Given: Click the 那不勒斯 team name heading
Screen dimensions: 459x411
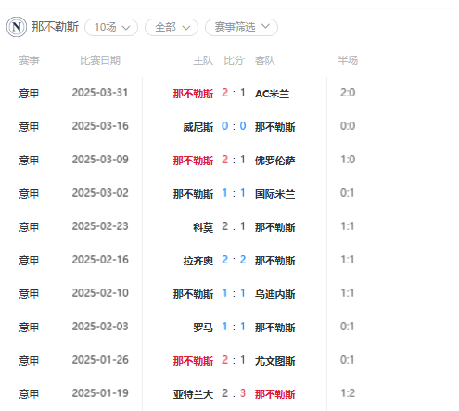Looking at the screenshot, I should [x=55, y=27].
